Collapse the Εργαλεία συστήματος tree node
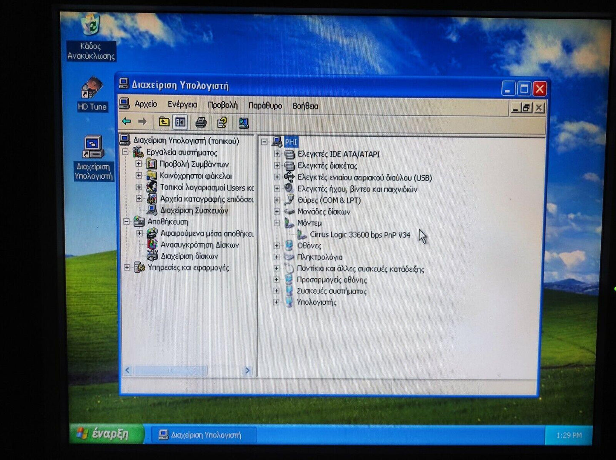This screenshot has width=616, height=460. tap(125, 152)
